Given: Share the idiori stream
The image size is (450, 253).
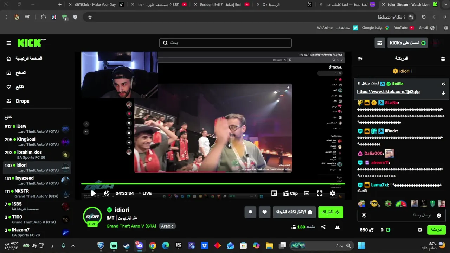Looking at the screenshot, I should [323, 227].
